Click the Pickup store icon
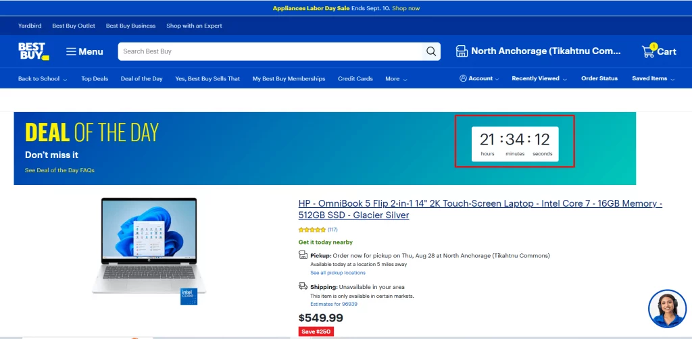The height and width of the screenshot is (339, 692). coord(303,255)
